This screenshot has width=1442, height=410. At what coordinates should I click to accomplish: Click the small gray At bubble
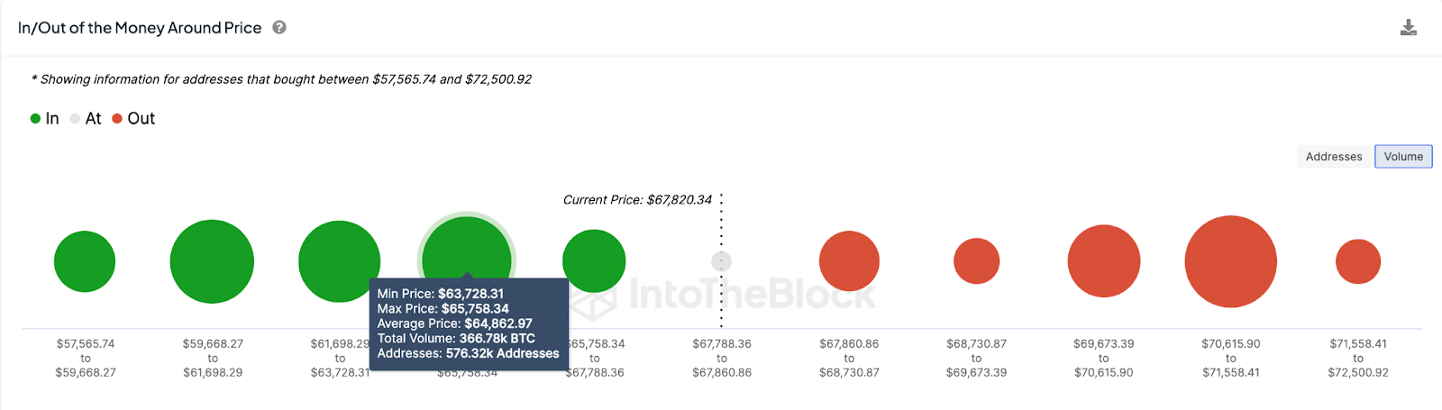[x=721, y=261]
